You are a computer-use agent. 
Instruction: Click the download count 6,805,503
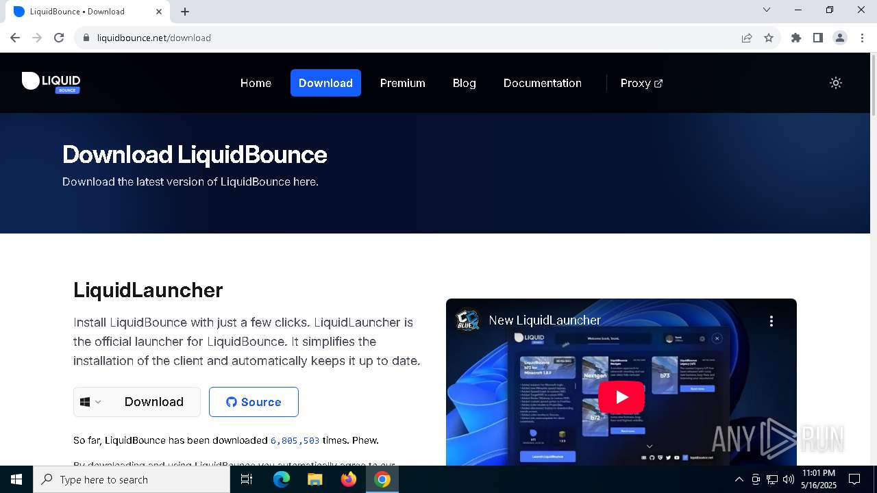click(x=295, y=441)
